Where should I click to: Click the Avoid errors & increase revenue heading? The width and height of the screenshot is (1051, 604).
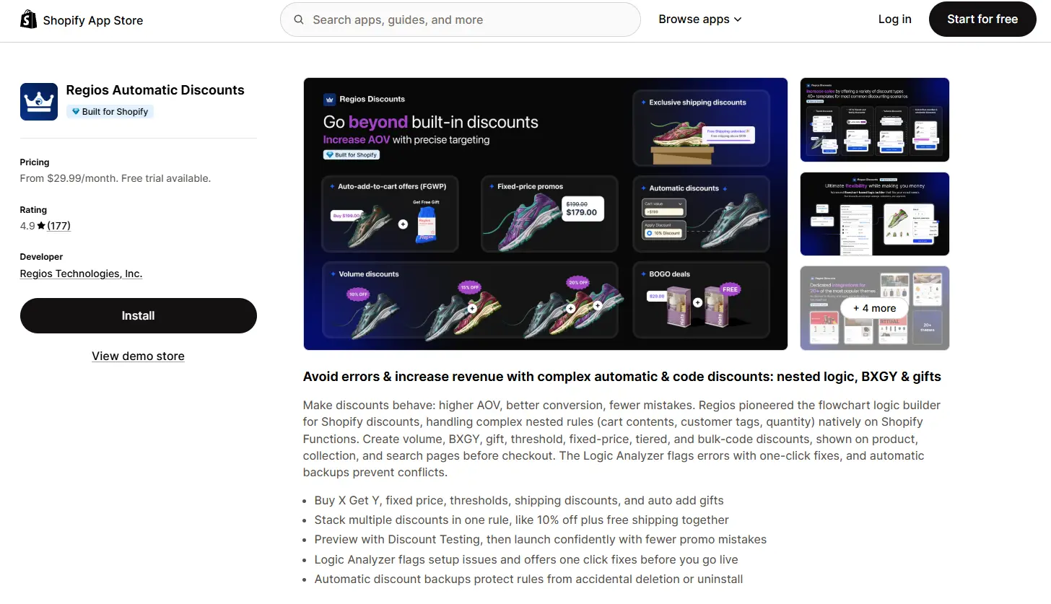[622, 377]
